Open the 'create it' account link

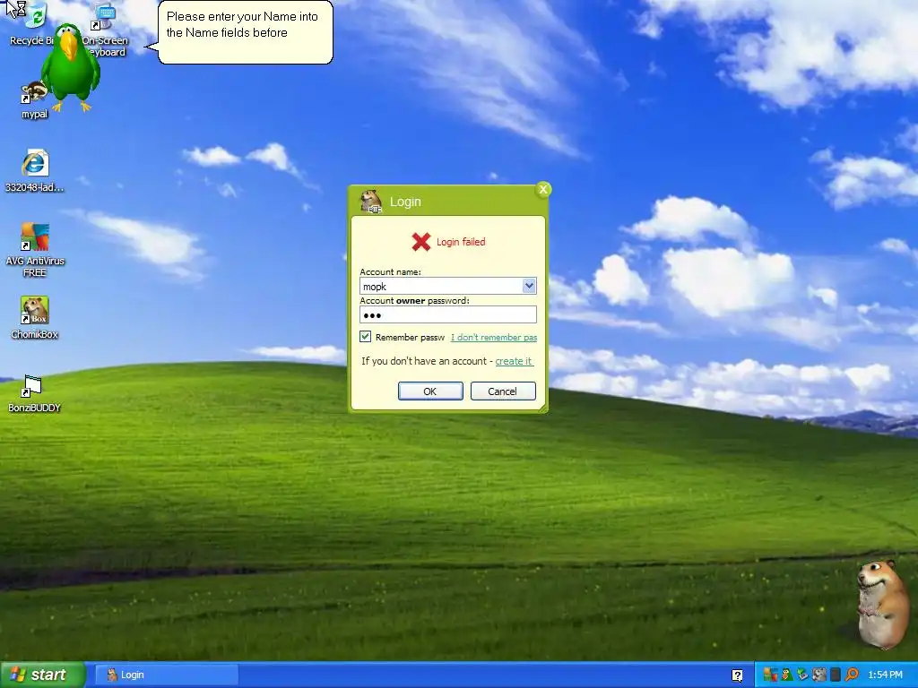[514, 361]
